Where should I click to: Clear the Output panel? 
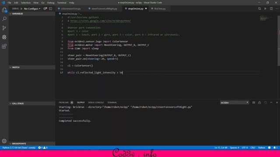point(254,102)
